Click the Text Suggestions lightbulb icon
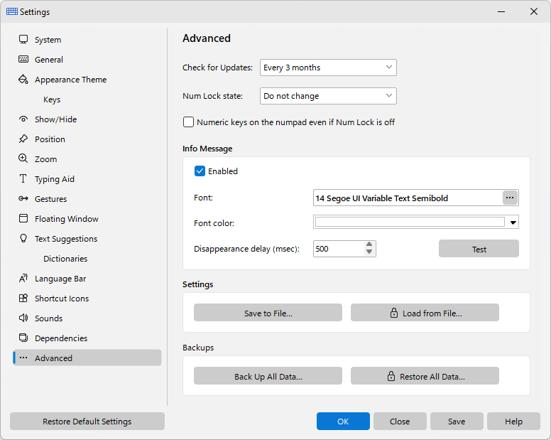Viewport: 551px width, 440px height. (x=23, y=238)
